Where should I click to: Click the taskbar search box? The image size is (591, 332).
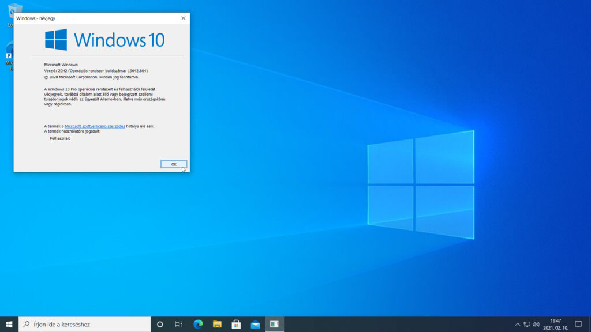(84, 324)
